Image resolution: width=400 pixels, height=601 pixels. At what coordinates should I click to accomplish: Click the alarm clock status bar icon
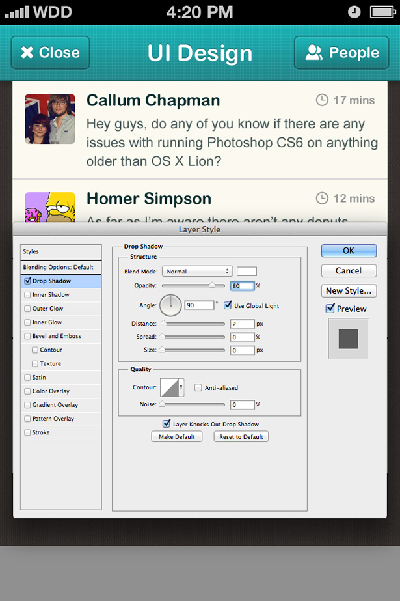354,12
